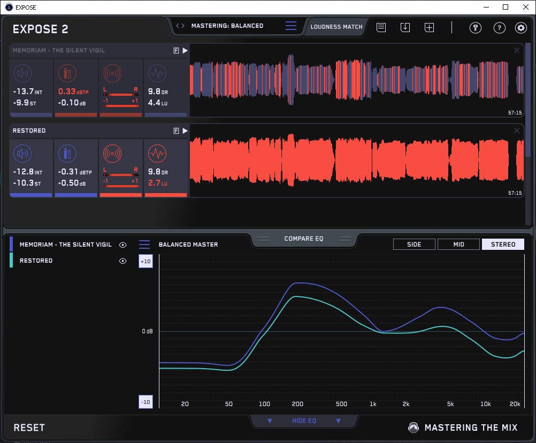Click the add track plus icon
536x443 pixels.
click(429, 27)
